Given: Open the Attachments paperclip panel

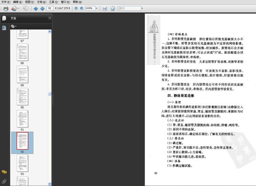Looking at the screenshot, I should click(x=4, y=181).
